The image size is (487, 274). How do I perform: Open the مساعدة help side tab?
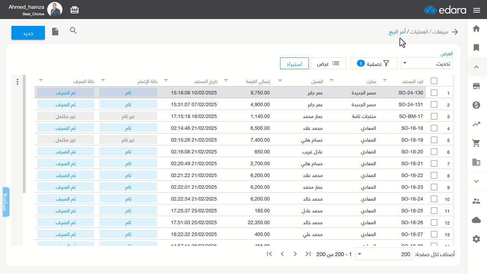6,202
